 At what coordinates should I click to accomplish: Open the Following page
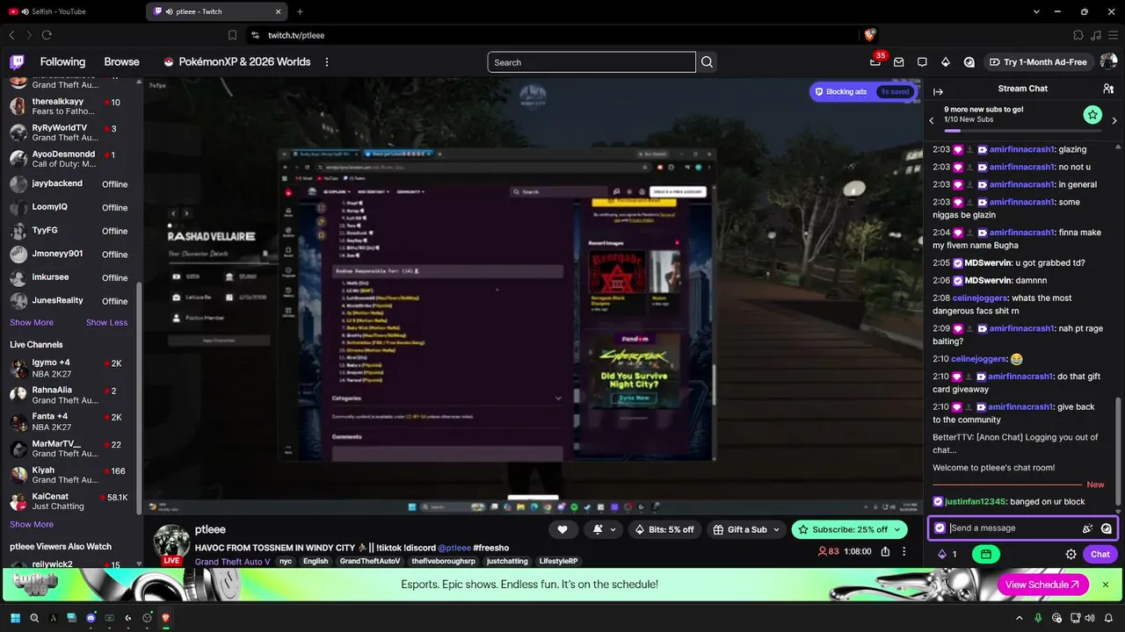(x=62, y=62)
